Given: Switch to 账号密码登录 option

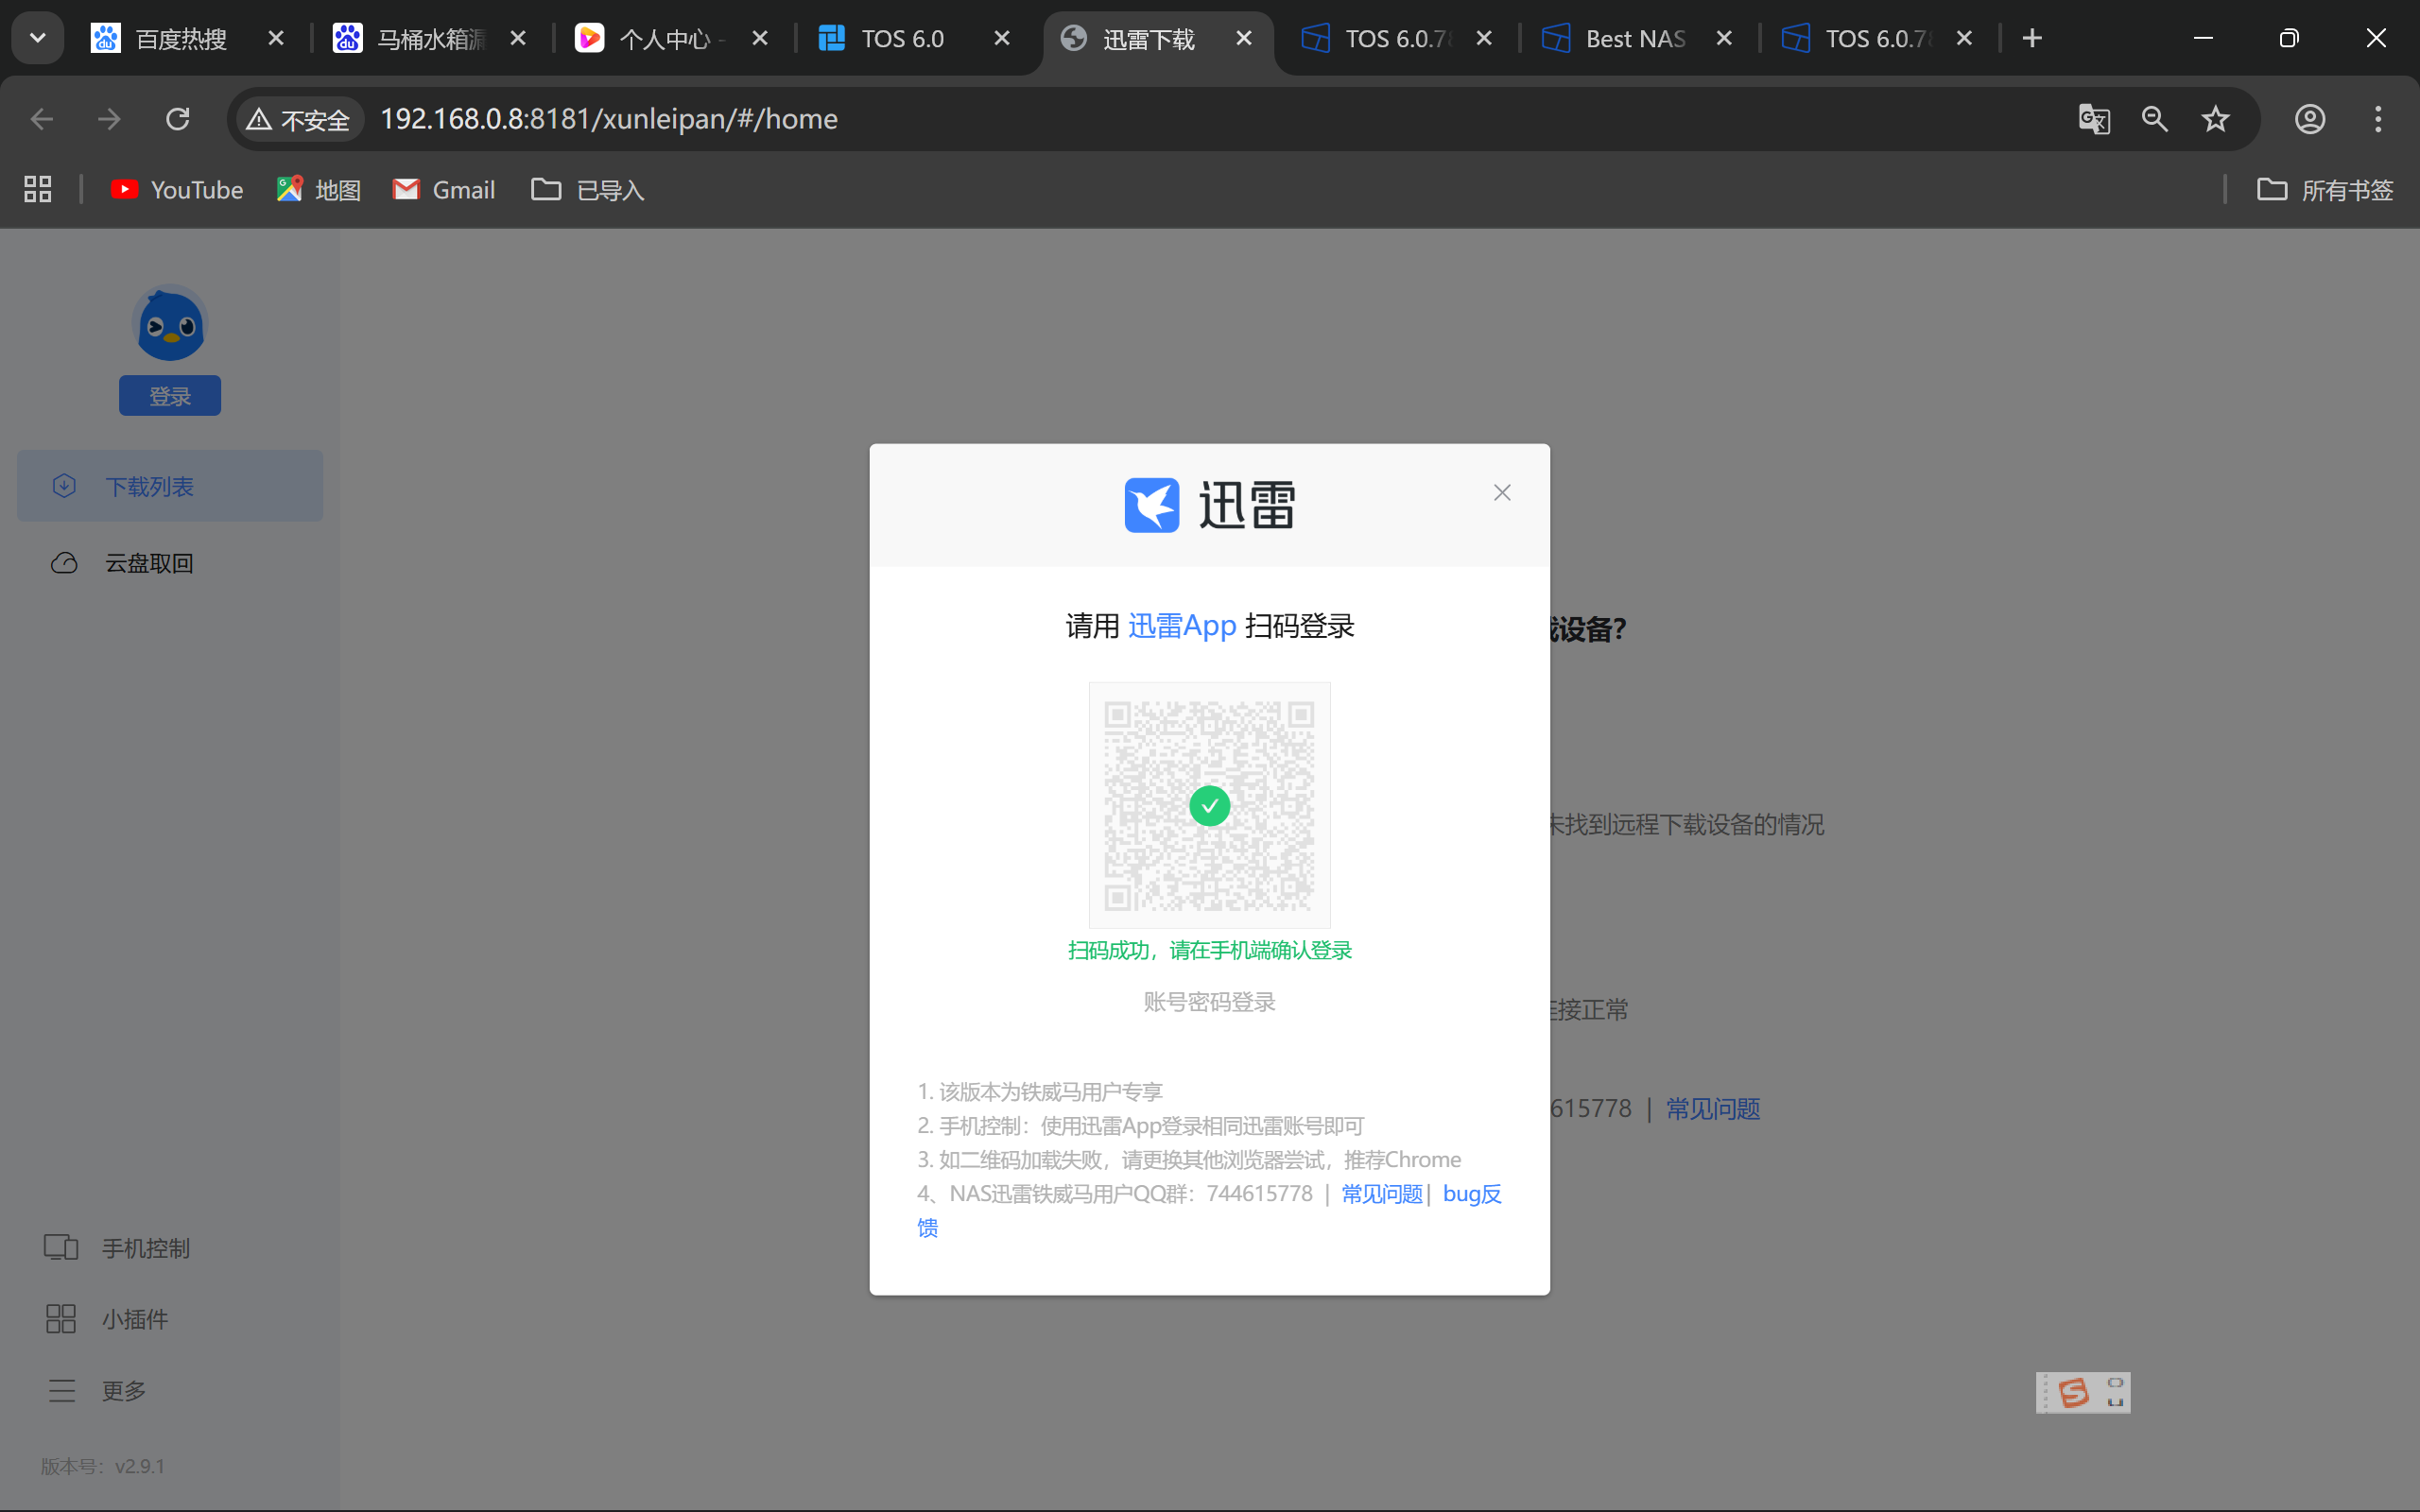Looking at the screenshot, I should [x=1209, y=1002].
